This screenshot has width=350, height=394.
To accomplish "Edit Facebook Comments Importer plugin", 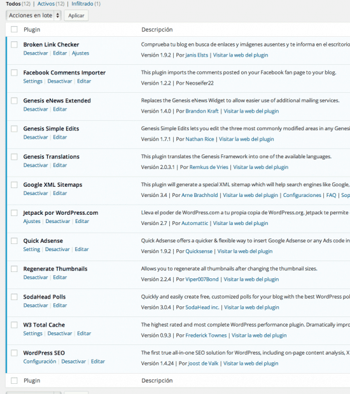I will click(84, 81).
